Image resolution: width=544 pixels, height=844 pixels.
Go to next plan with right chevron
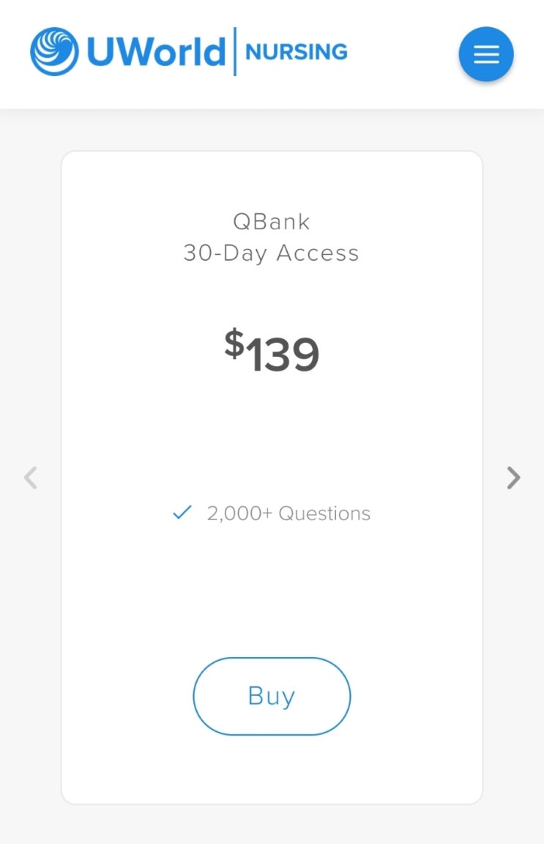(513, 478)
